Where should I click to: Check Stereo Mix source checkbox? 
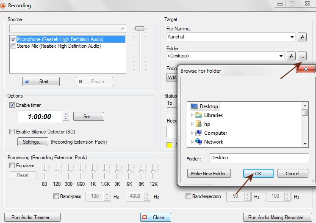pyautogui.click(x=13, y=46)
